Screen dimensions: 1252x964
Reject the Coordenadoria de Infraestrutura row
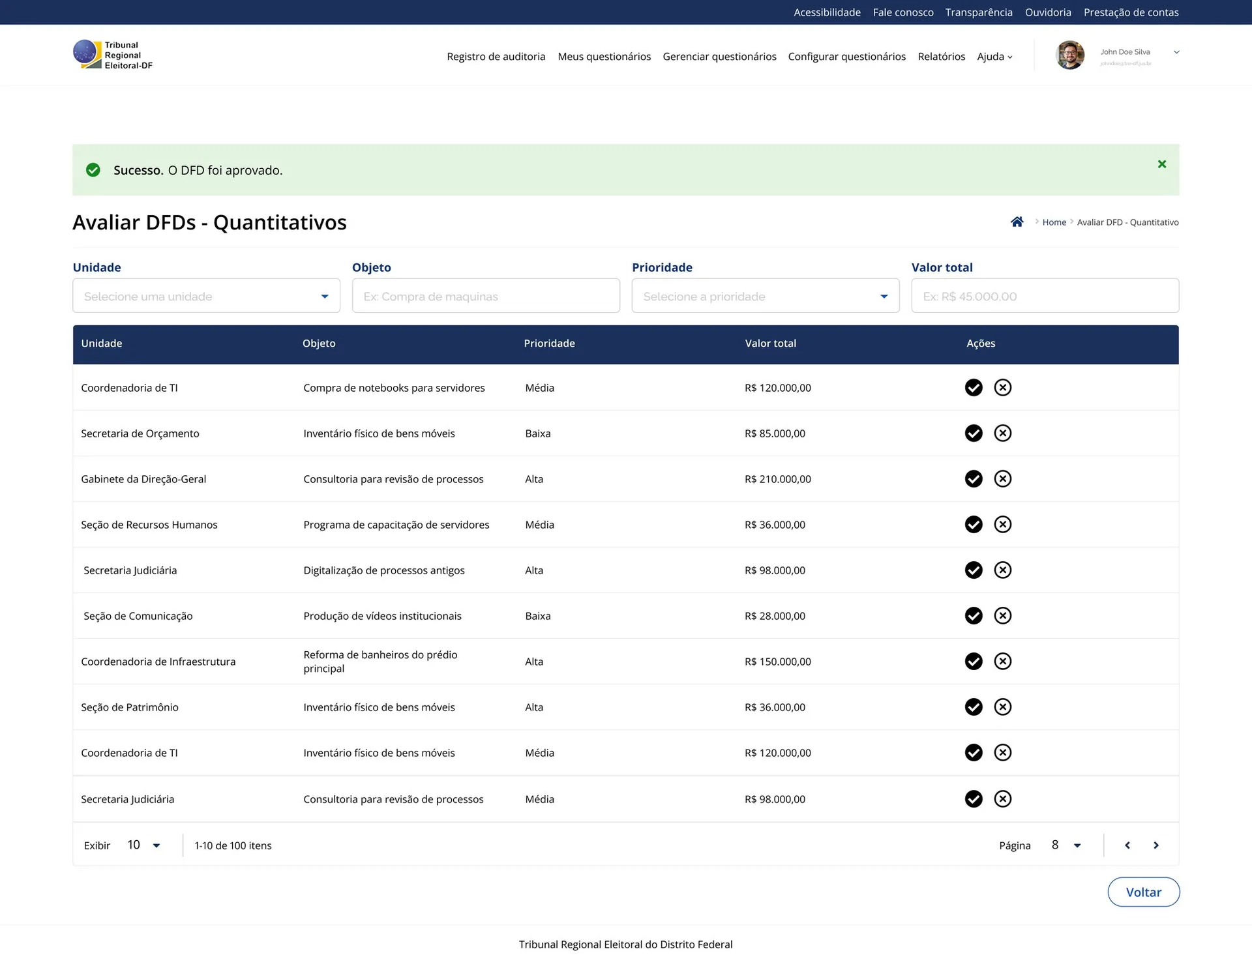pyautogui.click(x=1003, y=662)
